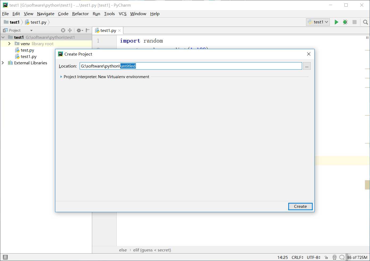Collapse the test1 root folder
Screen dimensions: 370x261
coord(3,37)
